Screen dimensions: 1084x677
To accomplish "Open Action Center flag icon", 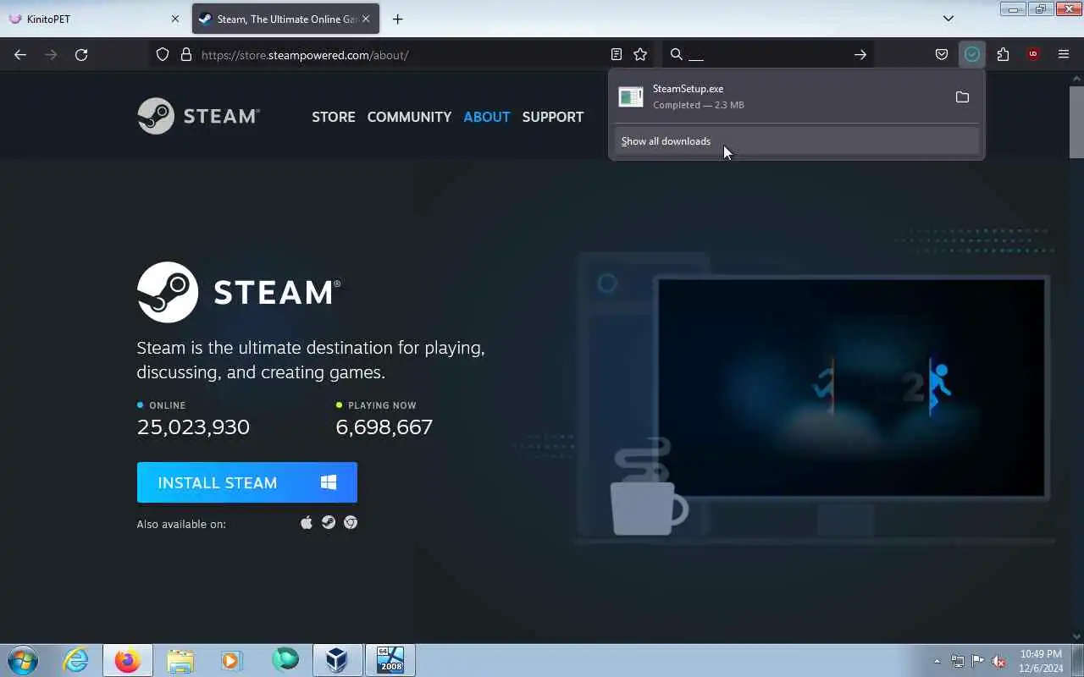I will (978, 662).
